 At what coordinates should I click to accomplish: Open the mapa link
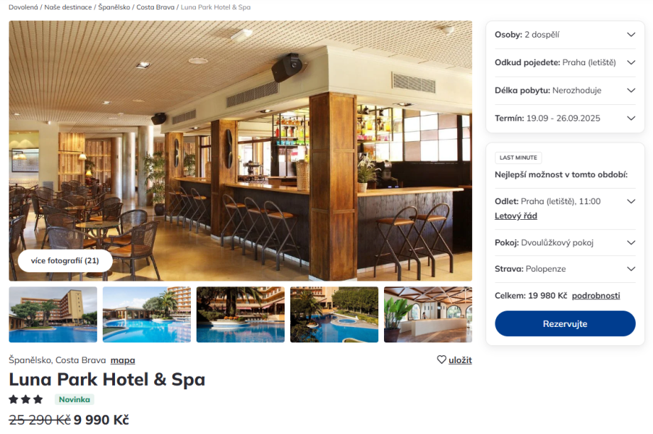[x=122, y=360]
